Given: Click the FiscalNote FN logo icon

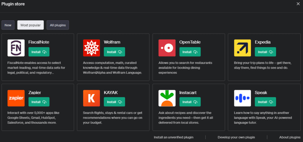Looking at the screenshot, I should click(16, 48).
